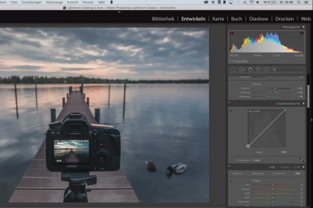Open the Buch module
The image size is (313, 208).
click(236, 19)
